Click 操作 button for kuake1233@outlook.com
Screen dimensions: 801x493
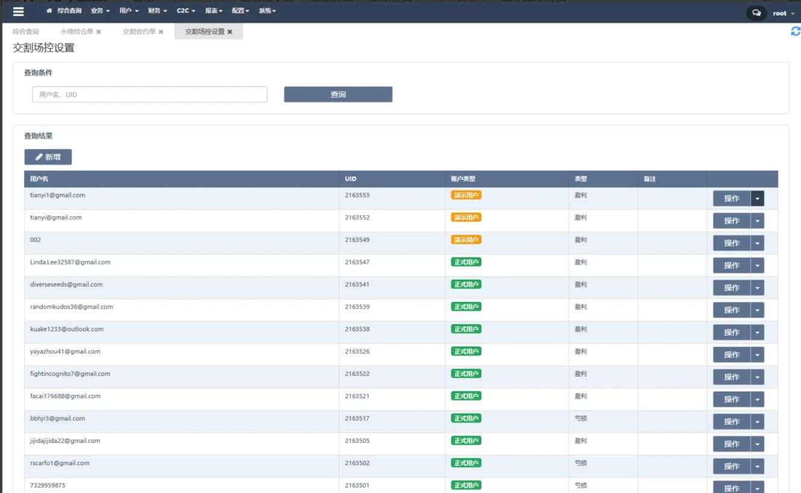click(731, 332)
